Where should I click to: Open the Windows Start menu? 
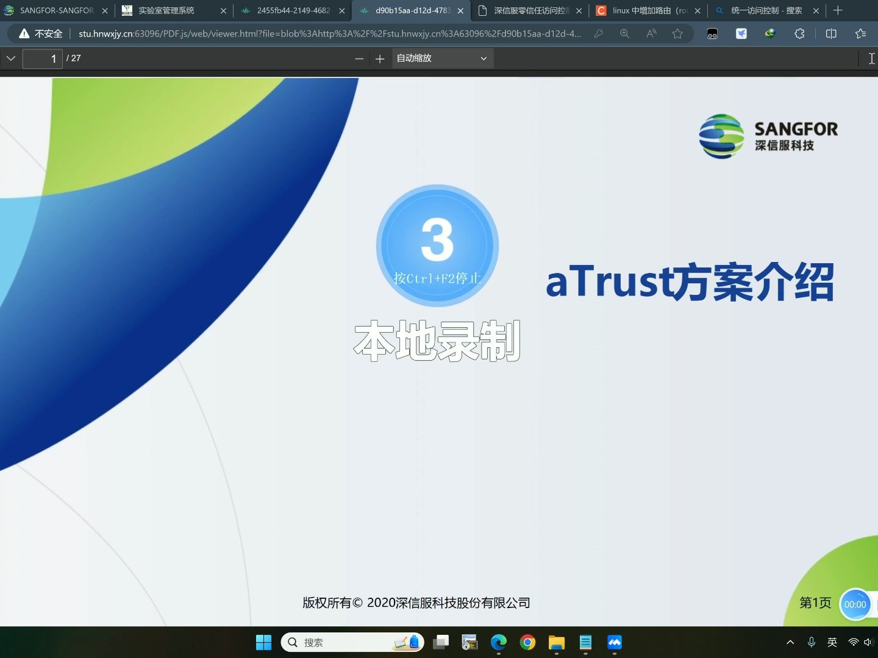263,642
